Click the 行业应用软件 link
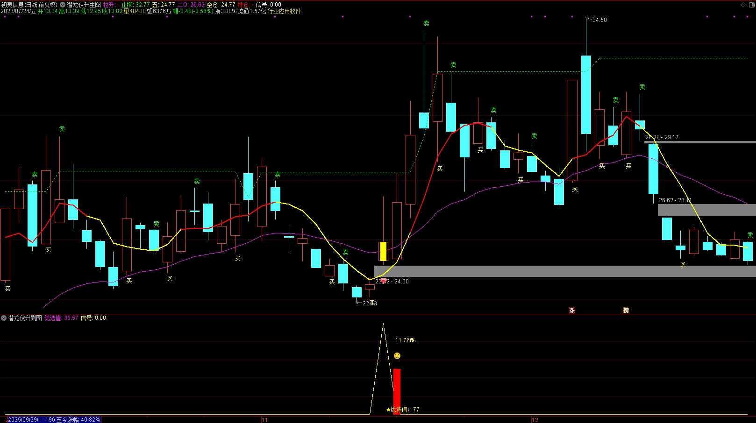The image size is (756, 423). point(284,11)
